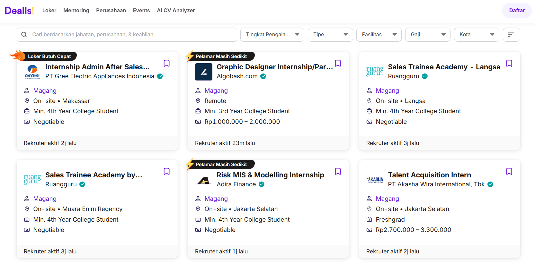
Task: Click verified badge next to Algobash.com
Action: click(263, 76)
